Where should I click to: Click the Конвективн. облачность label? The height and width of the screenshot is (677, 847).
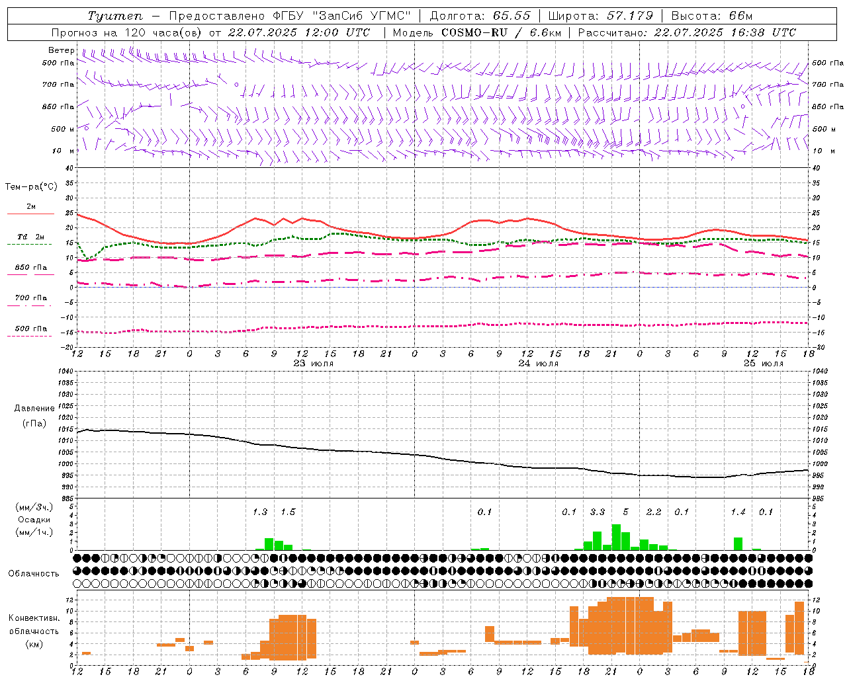tap(34, 625)
